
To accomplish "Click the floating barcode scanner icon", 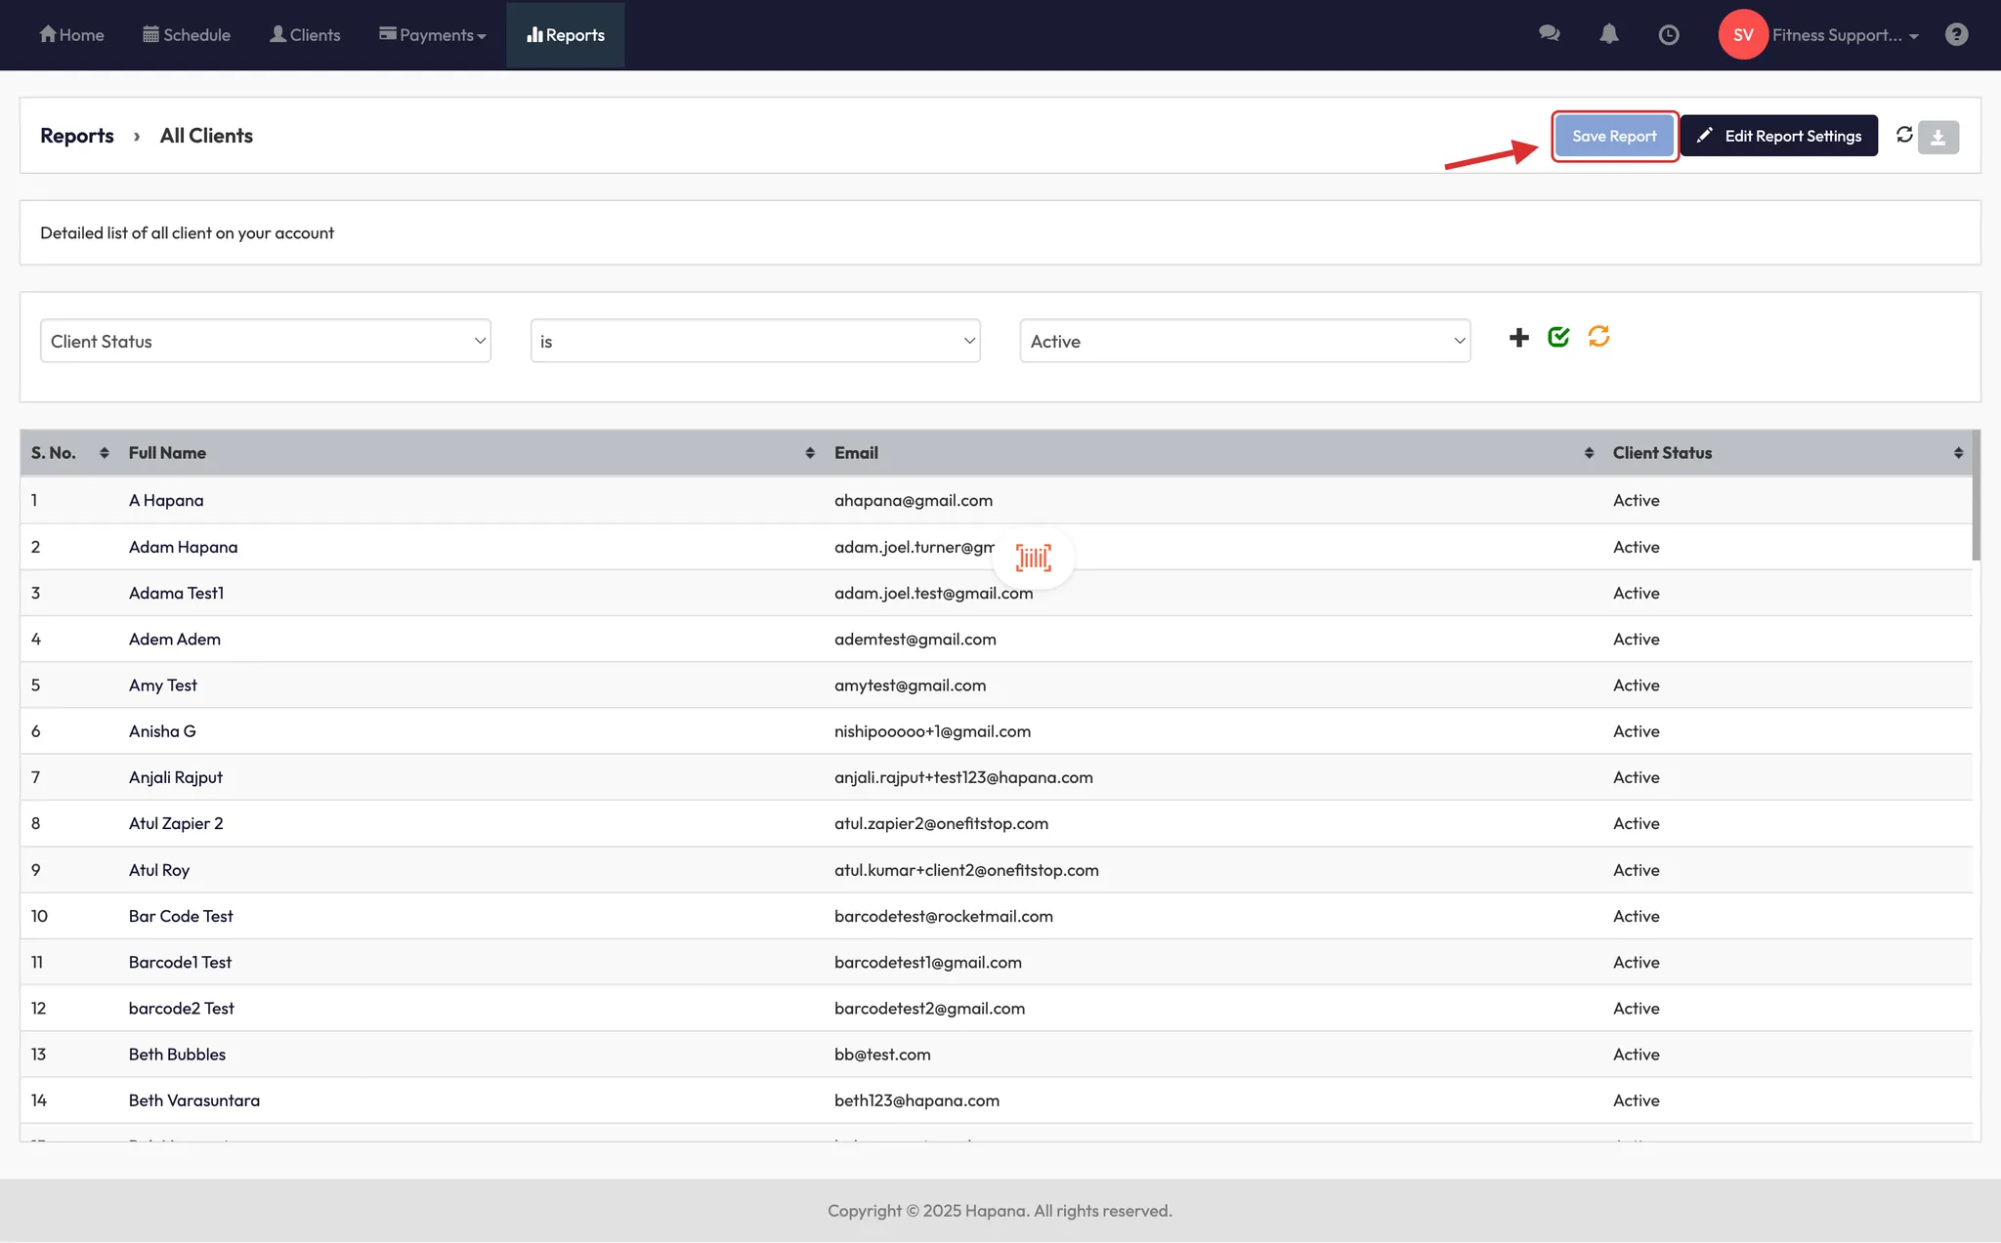I will tap(1033, 558).
